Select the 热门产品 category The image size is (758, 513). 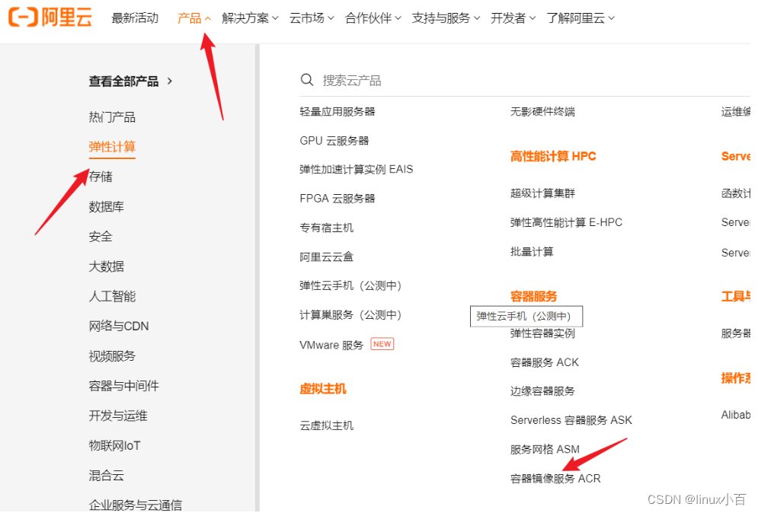coord(112,117)
